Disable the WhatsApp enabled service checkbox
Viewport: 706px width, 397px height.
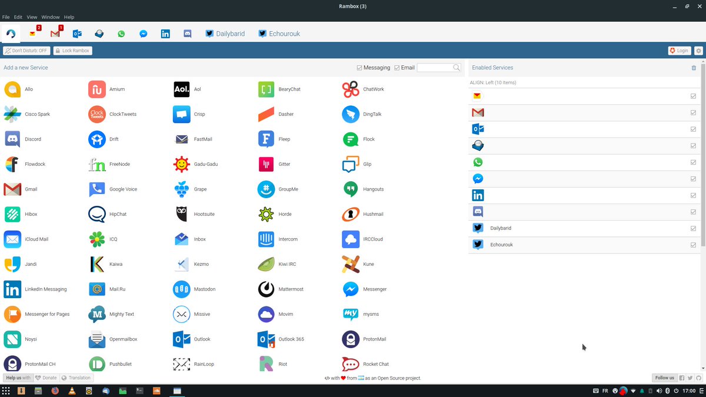[x=694, y=162]
